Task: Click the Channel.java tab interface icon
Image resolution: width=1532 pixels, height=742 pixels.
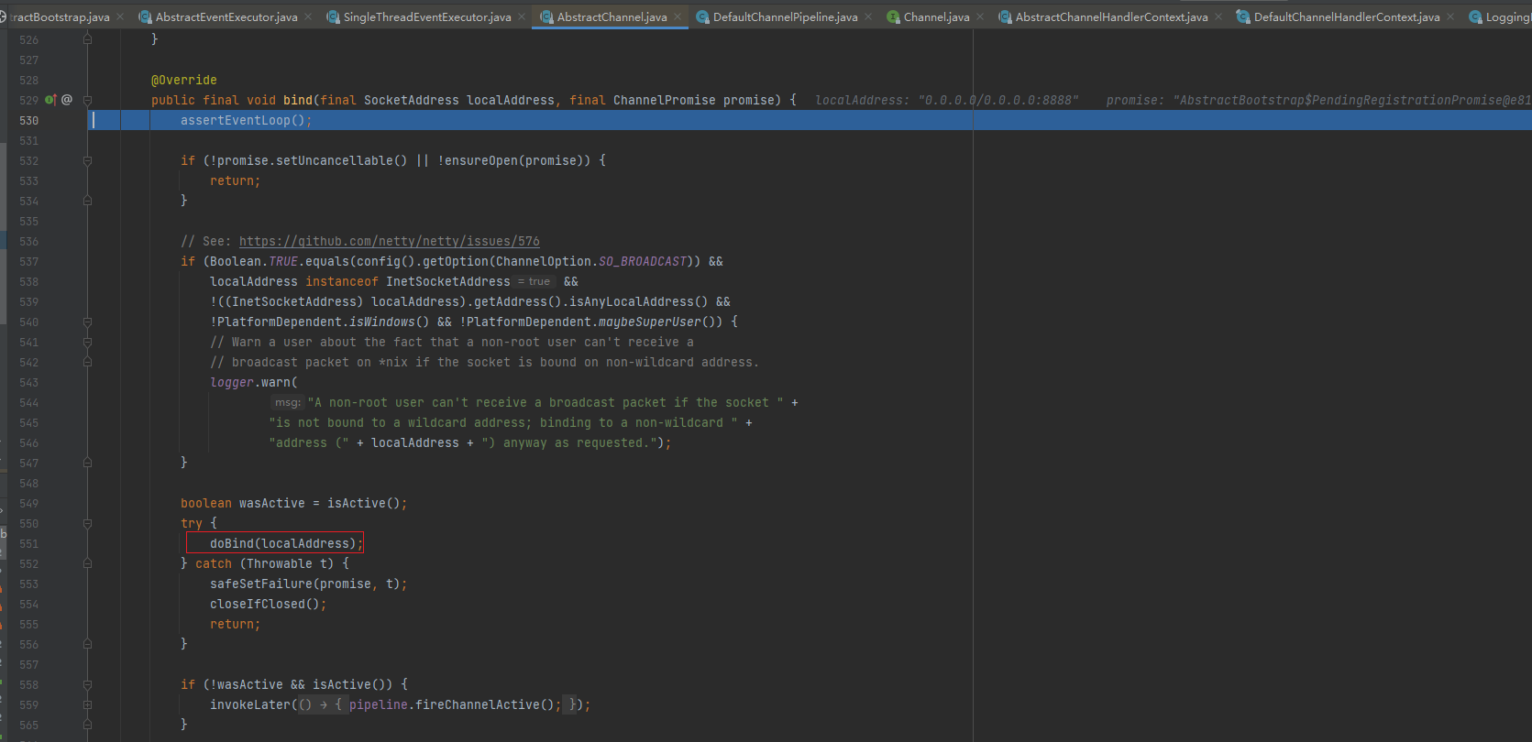Action: point(893,17)
